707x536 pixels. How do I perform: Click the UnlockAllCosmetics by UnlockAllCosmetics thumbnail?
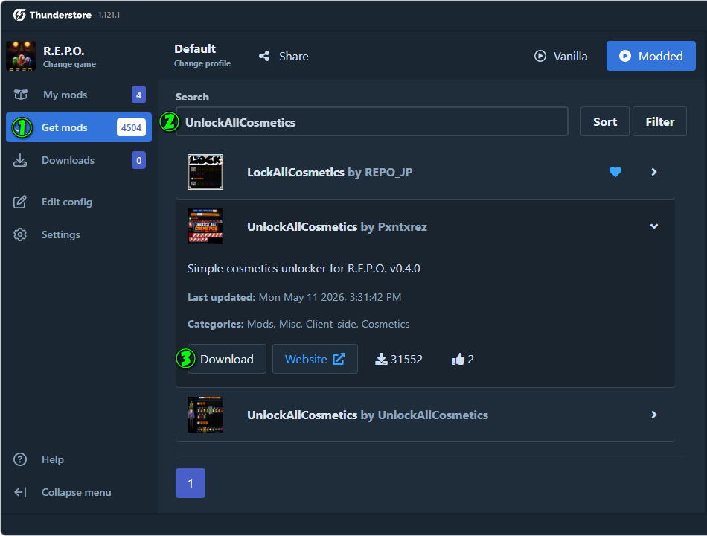click(205, 415)
